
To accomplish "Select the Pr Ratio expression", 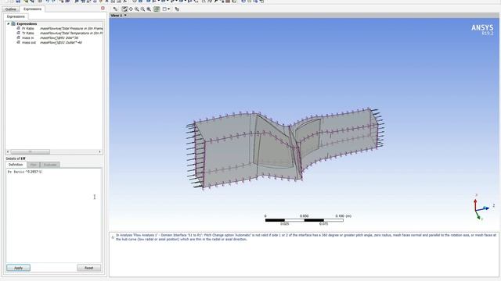I will point(28,29).
